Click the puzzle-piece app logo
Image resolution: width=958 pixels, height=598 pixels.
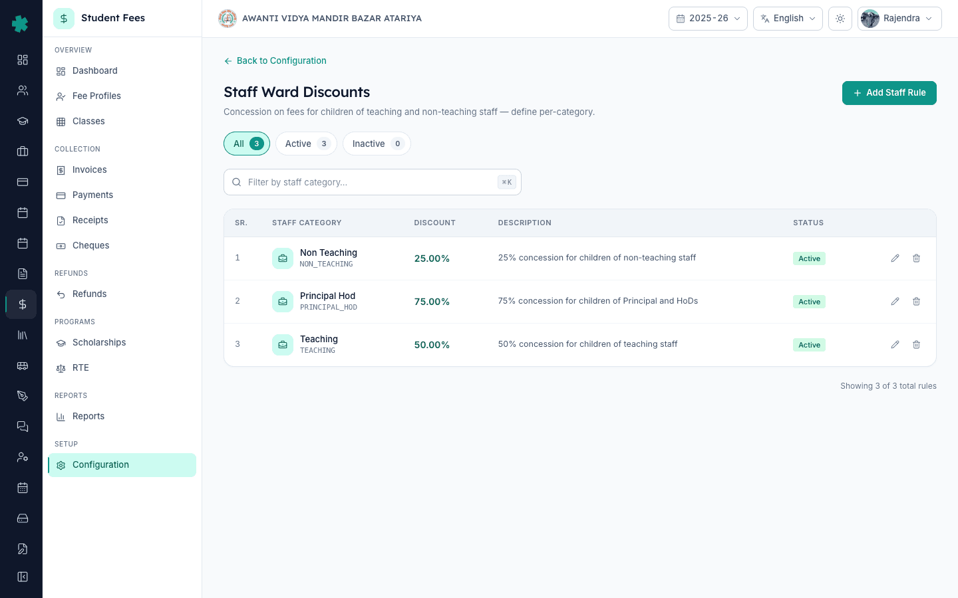tap(20, 24)
